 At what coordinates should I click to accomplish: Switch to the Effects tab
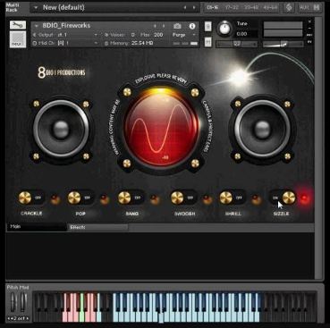(97, 227)
